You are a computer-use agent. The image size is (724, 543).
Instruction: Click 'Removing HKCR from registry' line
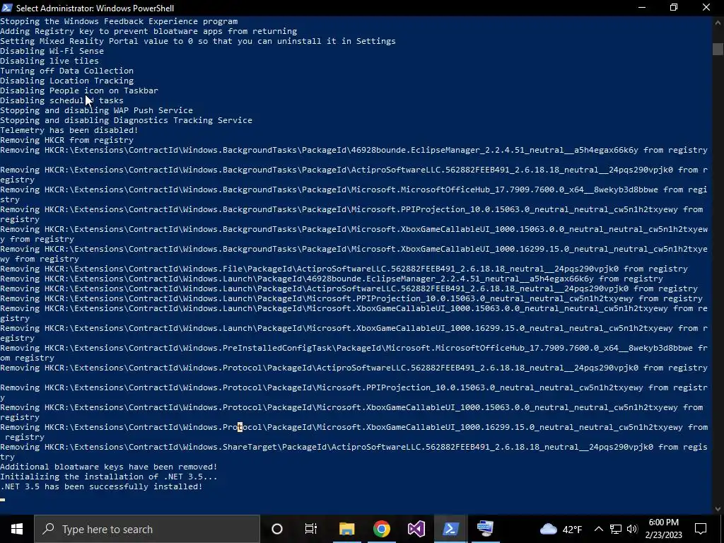(67, 140)
